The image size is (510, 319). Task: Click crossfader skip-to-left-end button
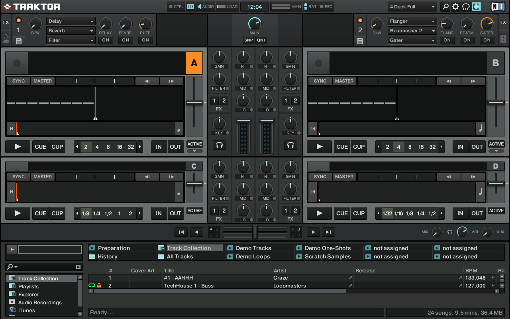coord(181,232)
